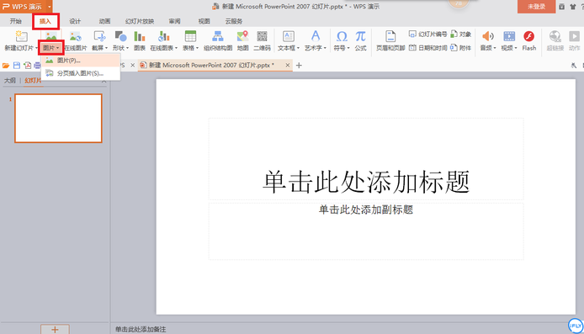Image resolution: width=584 pixels, height=334 pixels.
Task: Click the Text Box (文本框) icon
Action: coord(289,36)
